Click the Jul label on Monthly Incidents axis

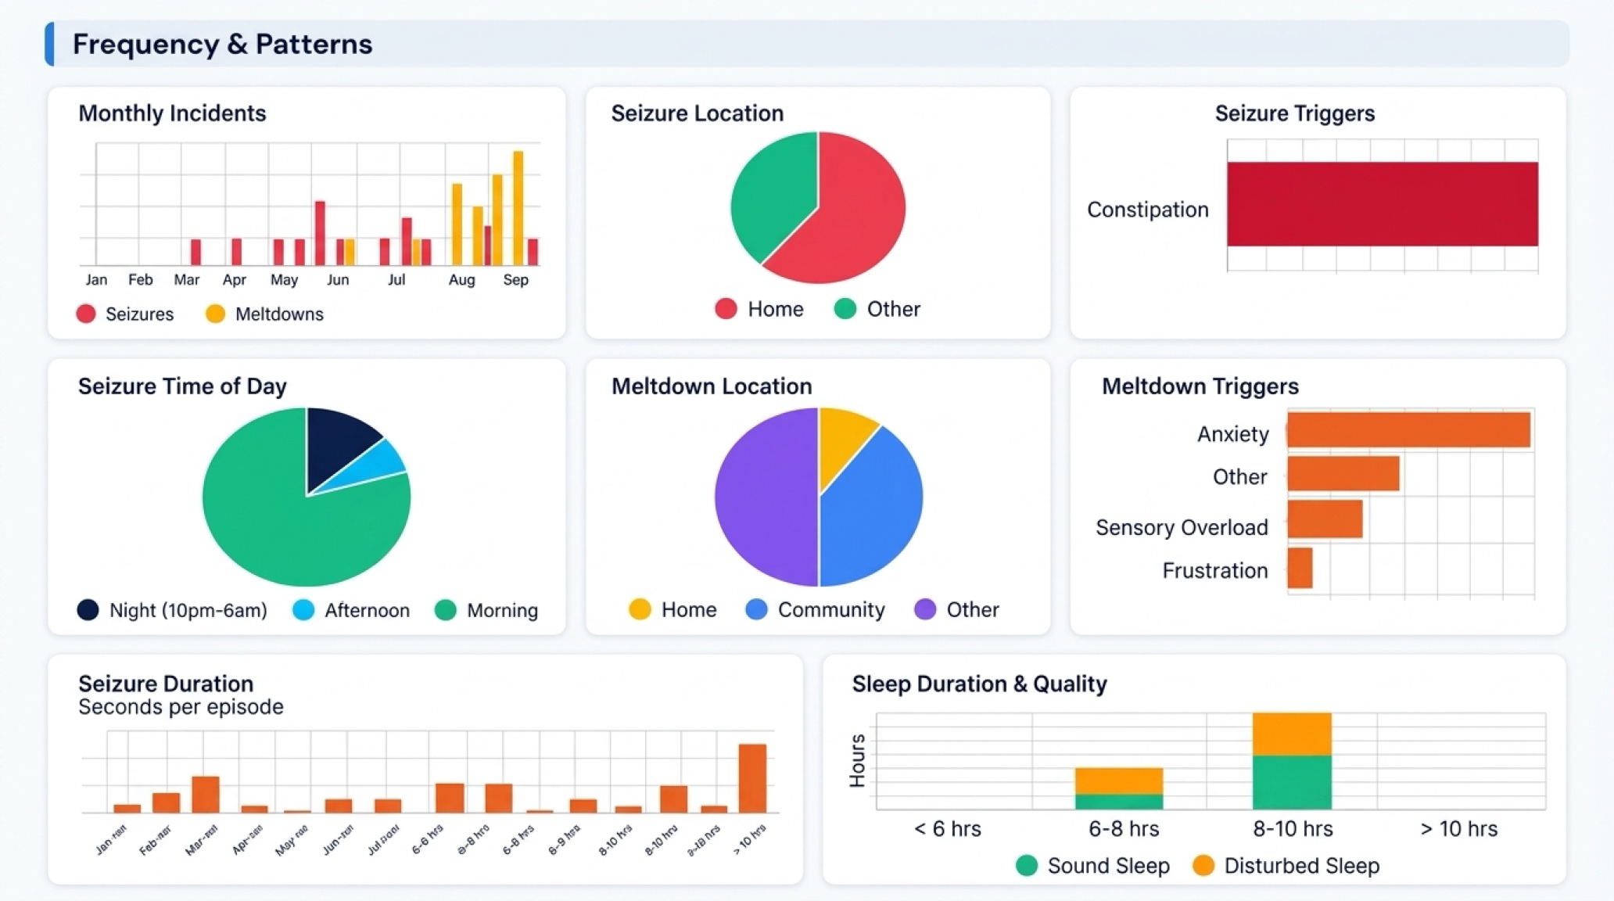[x=396, y=280]
